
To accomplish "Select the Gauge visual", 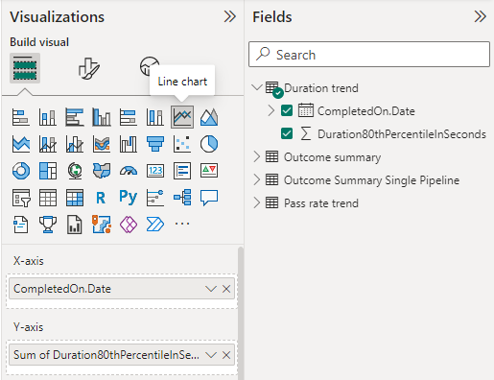I will click(x=129, y=171).
